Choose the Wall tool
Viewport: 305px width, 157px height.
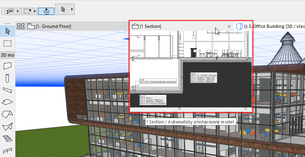[7, 66]
